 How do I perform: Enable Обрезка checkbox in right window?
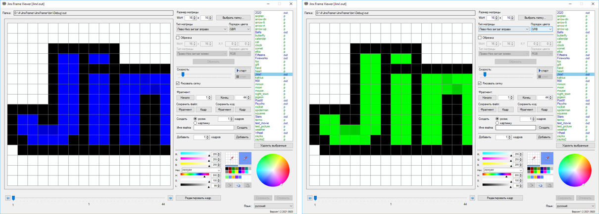click(480, 37)
